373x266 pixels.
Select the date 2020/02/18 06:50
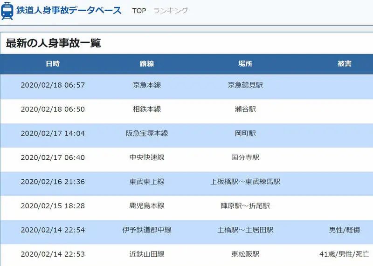click(53, 109)
